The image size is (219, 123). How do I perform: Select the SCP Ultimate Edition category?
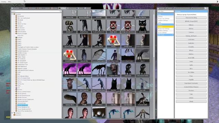[x=23, y=76]
